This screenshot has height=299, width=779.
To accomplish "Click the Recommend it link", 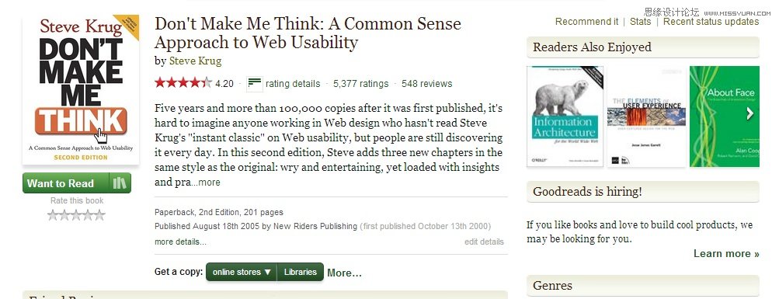I will [586, 22].
